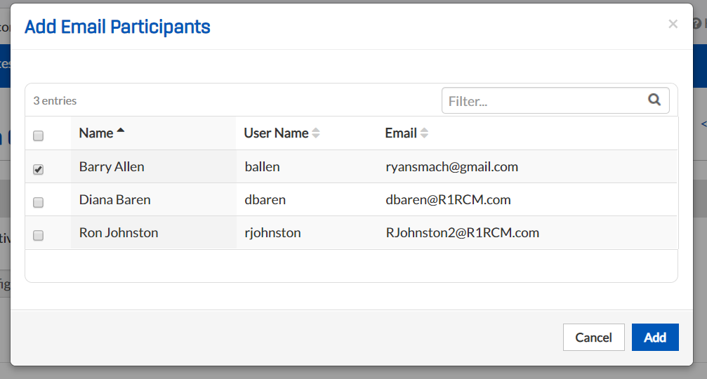
Task: Uncheck the Barry Allen checkbox
Action: (39, 169)
